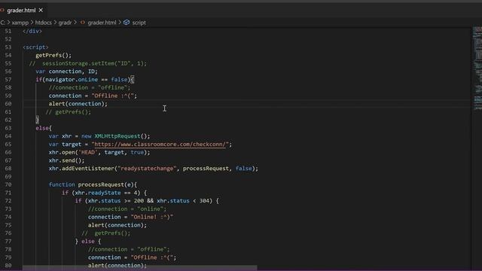Open the xampp breadcrumb segment
482x271 pixels.
click(20, 23)
